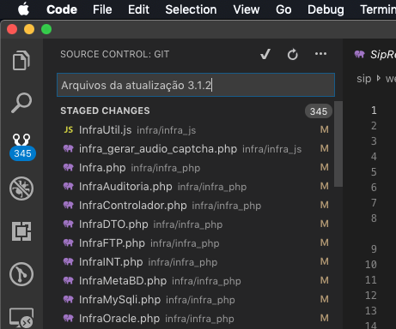Click the M status of InfraFTP.php

pos(325,242)
